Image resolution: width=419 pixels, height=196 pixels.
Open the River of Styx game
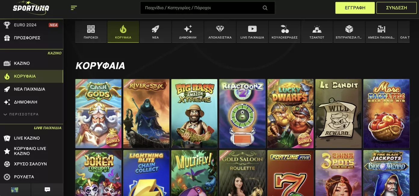click(146, 114)
